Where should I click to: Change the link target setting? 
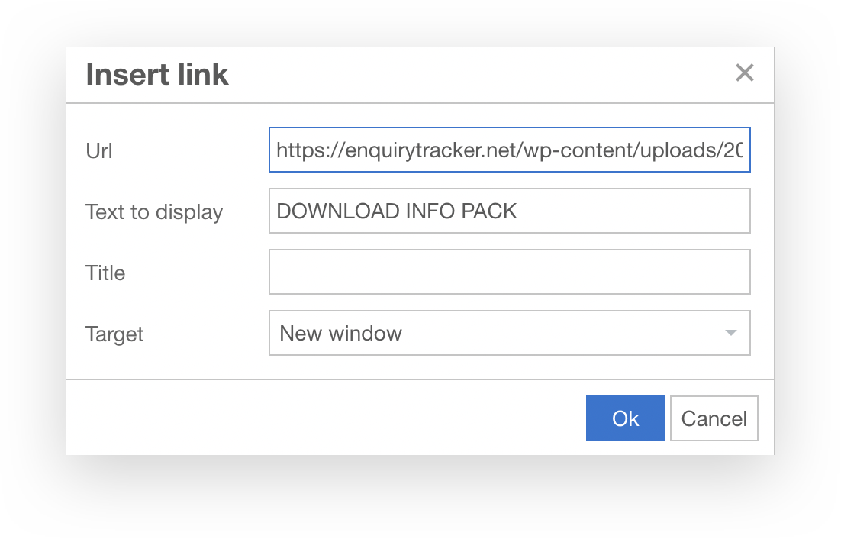tap(509, 333)
